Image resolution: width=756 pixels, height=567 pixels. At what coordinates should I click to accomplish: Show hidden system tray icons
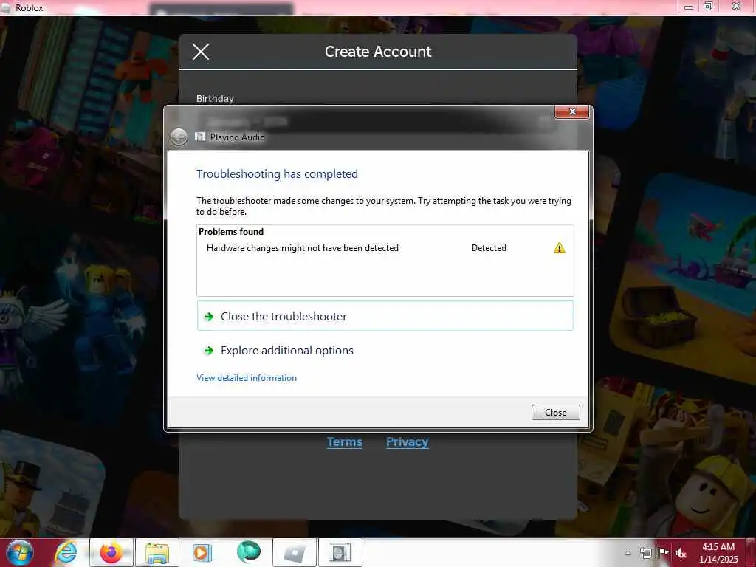tap(628, 553)
